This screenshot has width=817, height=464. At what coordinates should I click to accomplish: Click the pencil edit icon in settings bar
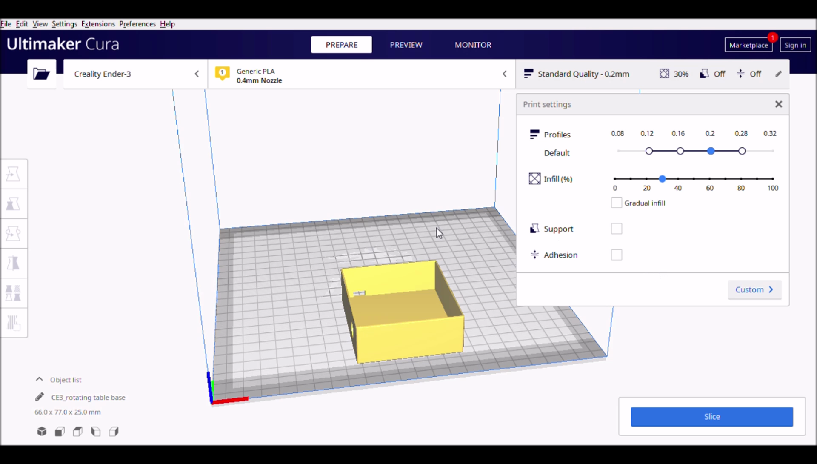tap(779, 74)
